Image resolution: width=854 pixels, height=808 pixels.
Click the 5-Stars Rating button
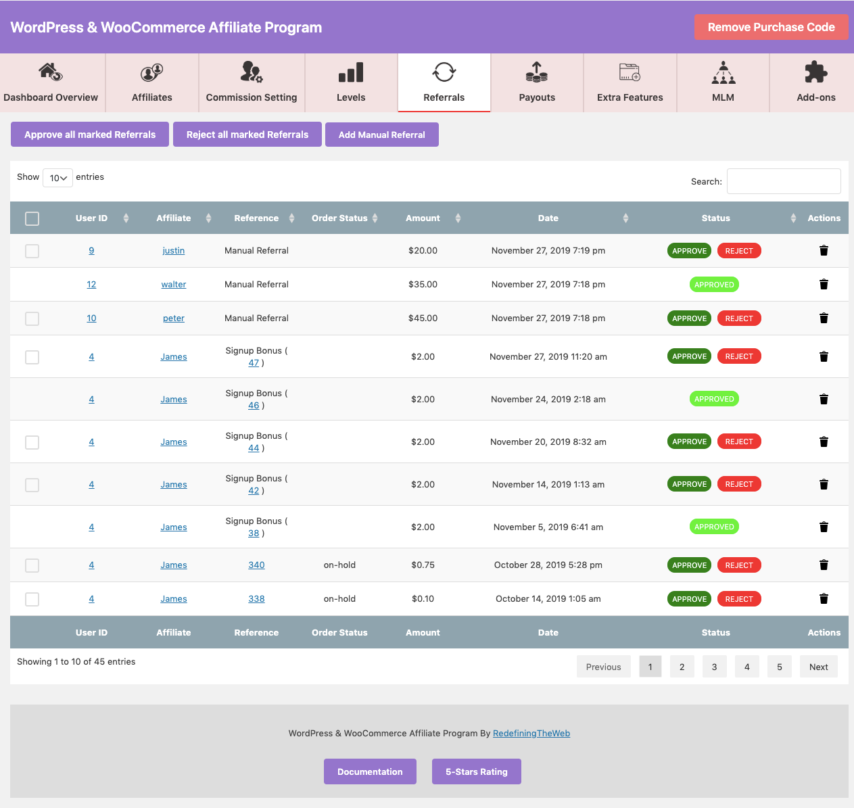click(x=477, y=771)
